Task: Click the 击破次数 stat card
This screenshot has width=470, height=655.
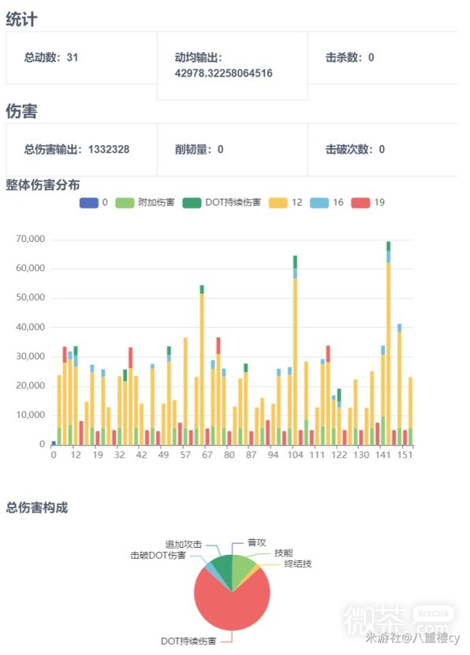Action: [383, 150]
